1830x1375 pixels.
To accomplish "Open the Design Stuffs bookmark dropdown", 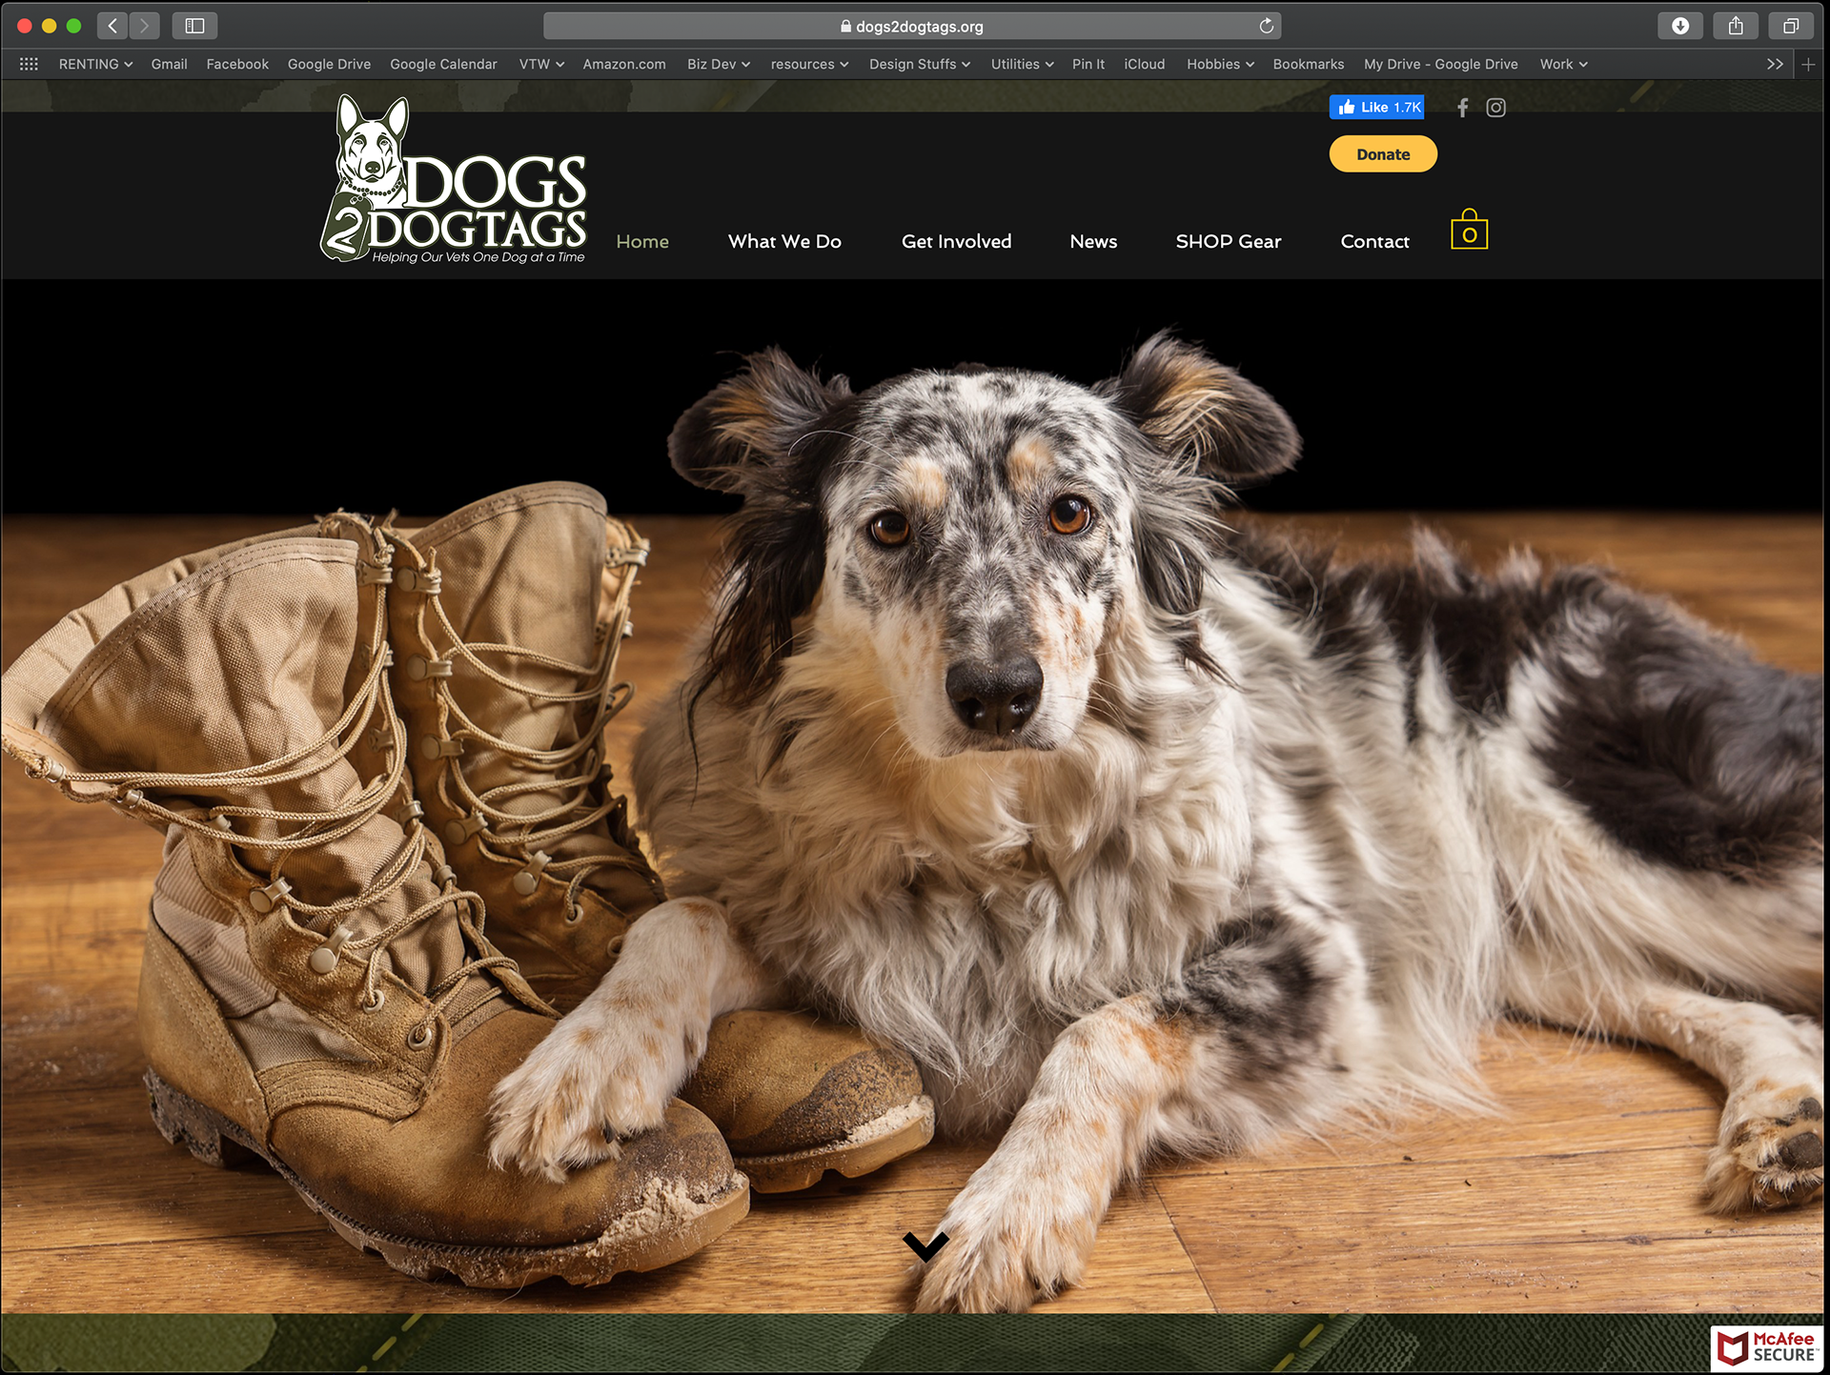I will 919,64.
